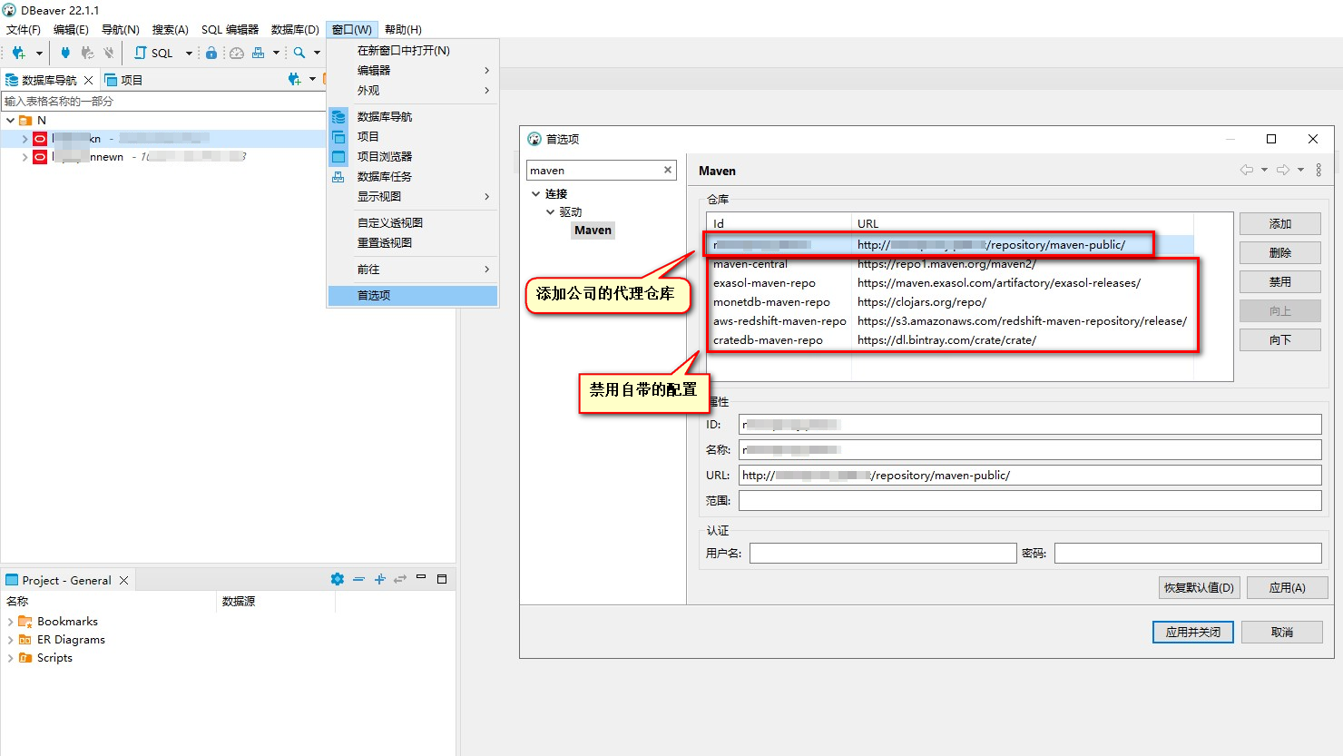Close the 数据库导航 tab
This screenshot has height=756, width=1343.
point(88,80)
